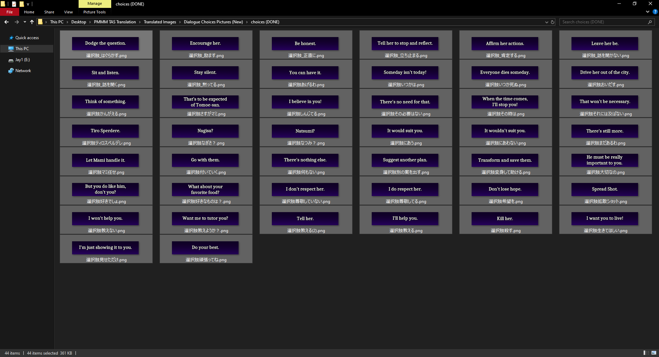659x357 pixels.
Task: Click This PC in the address bar
Action: (57, 22)
